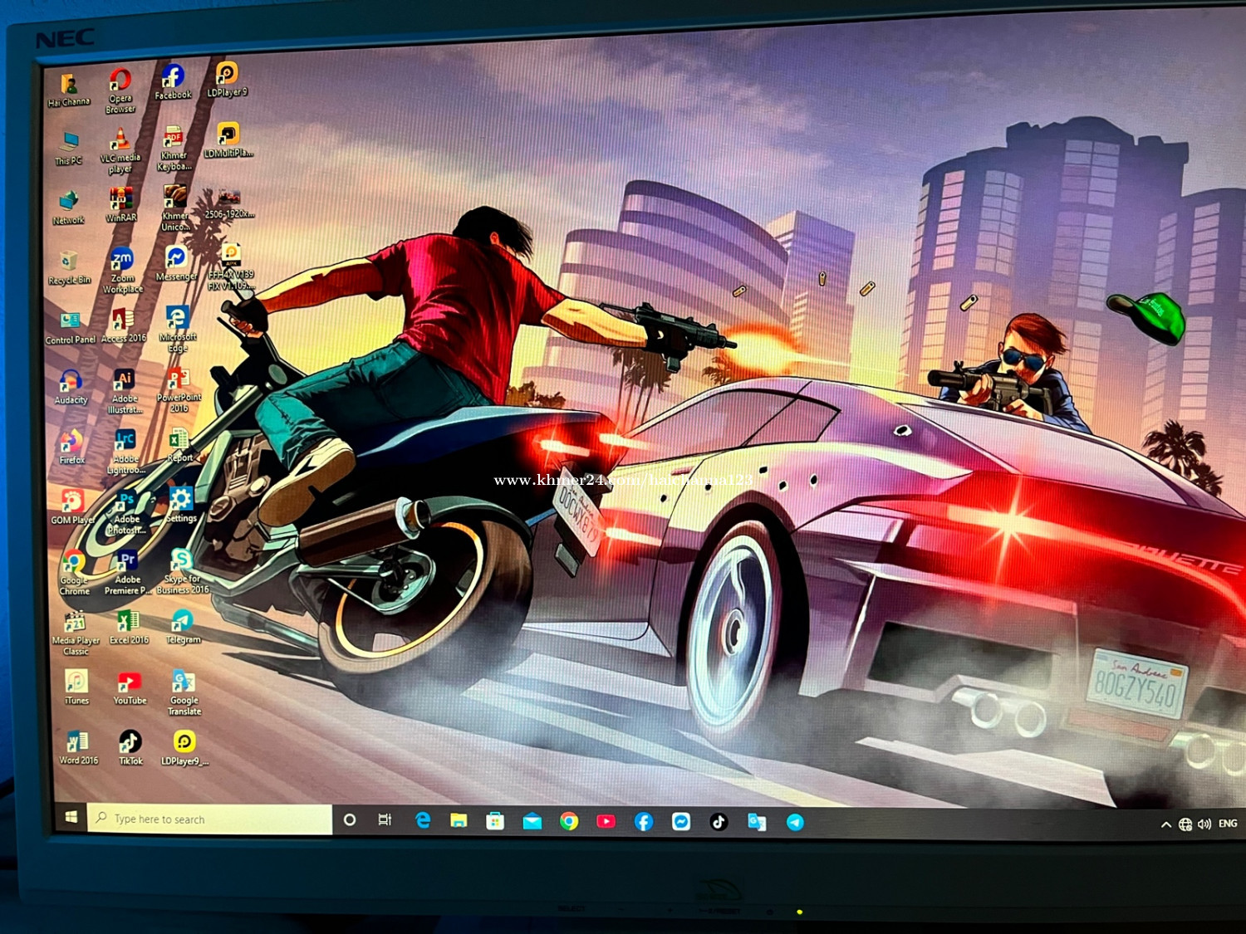
Task: Select the 2506-1920x image file
Action: click(229, 203)
